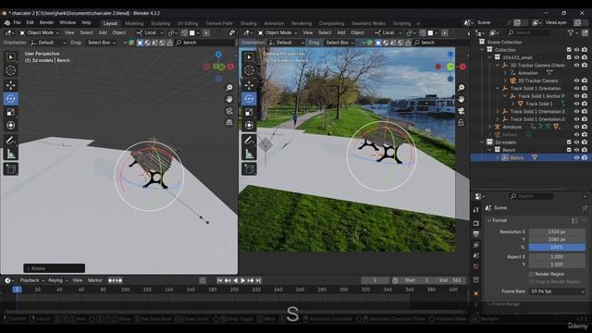The height and width of the screenshot is (333, 592).
Task: Open the Playback popover in timeline
Action: coord(31,280)
